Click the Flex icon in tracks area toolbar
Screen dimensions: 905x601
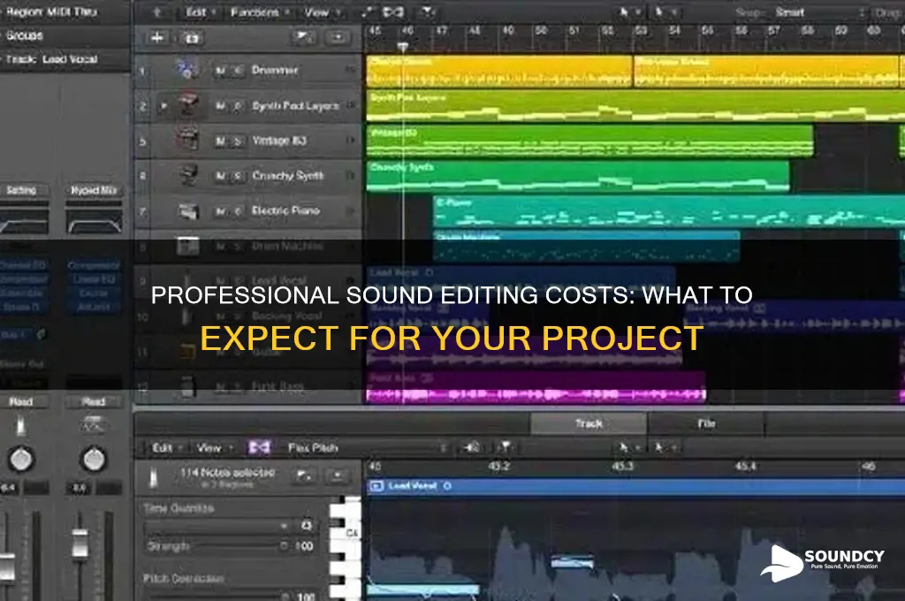(x=393, y=11)
